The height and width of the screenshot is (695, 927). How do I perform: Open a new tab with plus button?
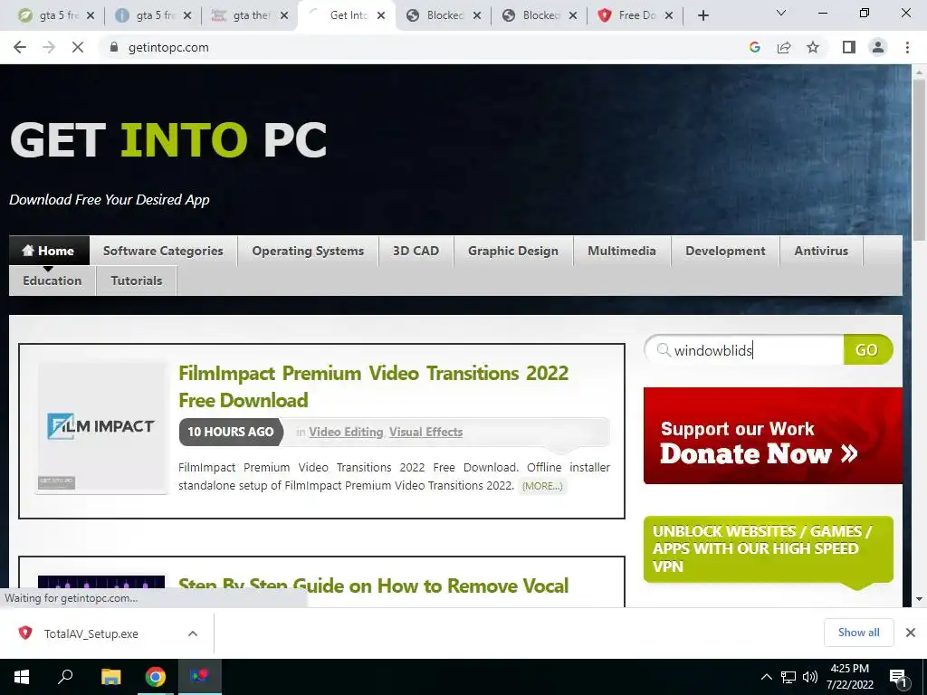[x=702, y=16]
